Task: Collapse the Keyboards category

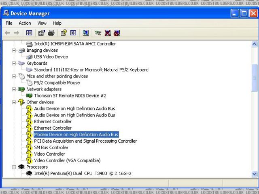Action: click(15, 63)
